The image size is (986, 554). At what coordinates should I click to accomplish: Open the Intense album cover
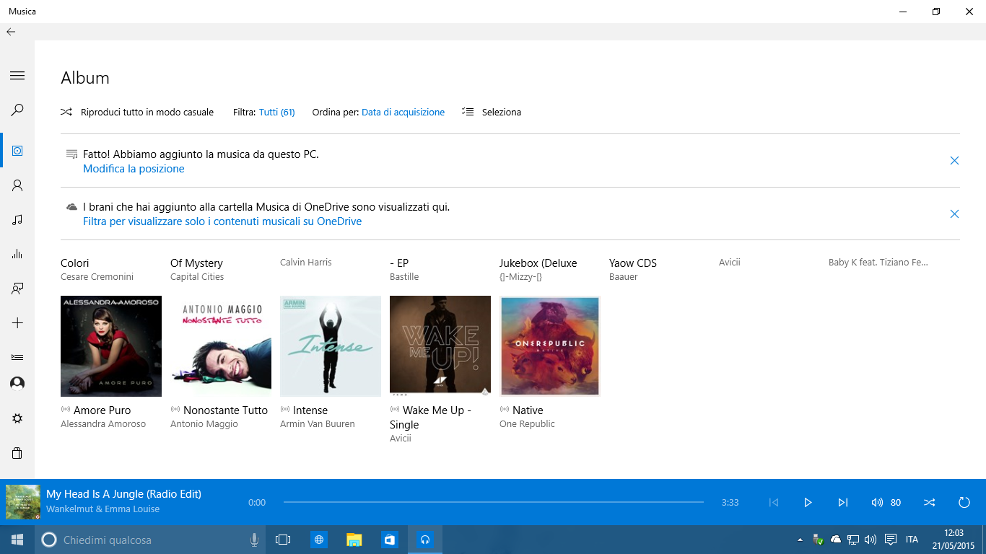pyautogui.click(x=331, y=346)
